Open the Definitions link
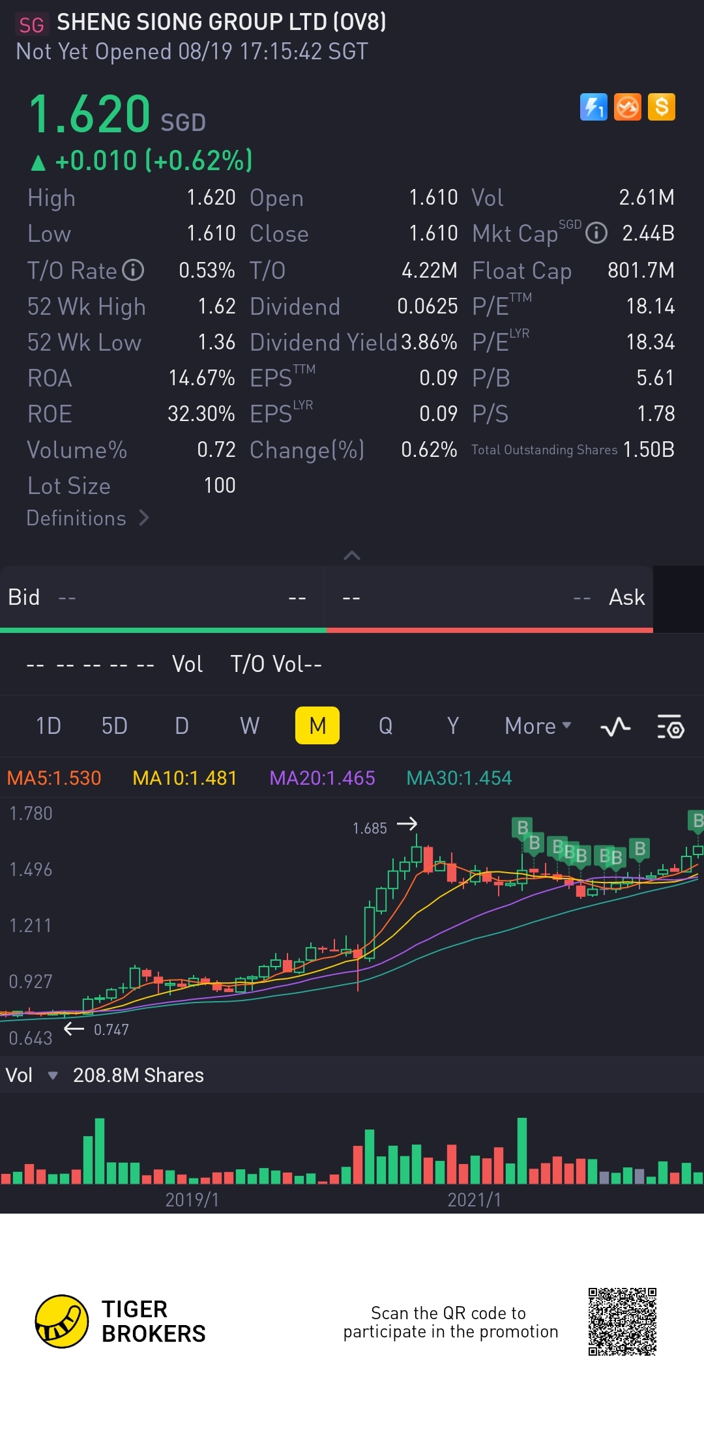 [x=88, y=518]
